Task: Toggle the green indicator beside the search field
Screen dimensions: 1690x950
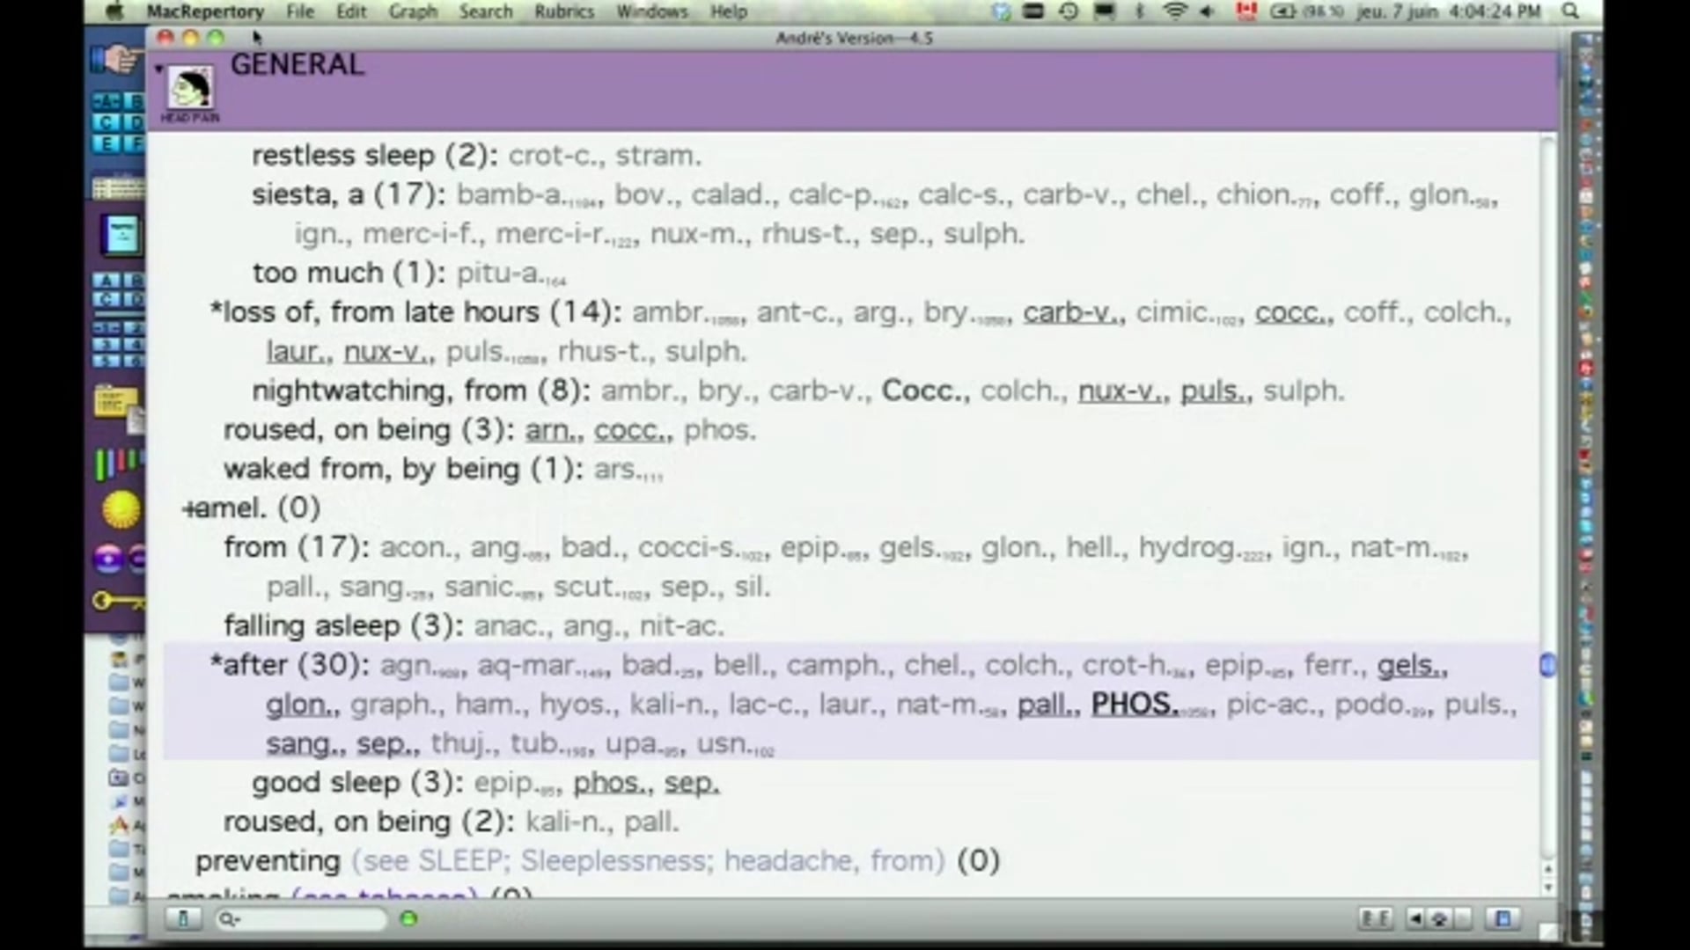Action: tap(408, 918)
